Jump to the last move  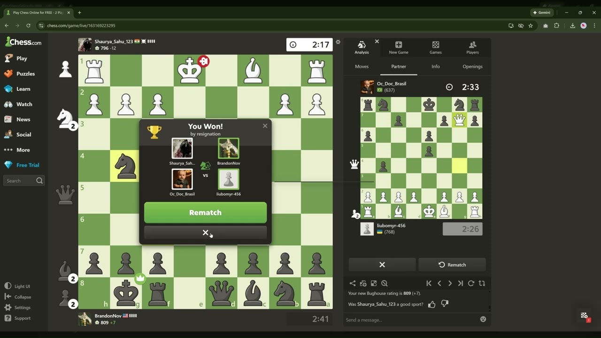tap(460, 283)
